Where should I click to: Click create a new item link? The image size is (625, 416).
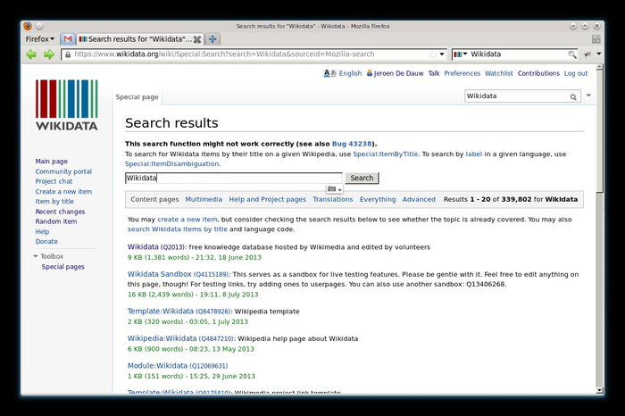click(x=187, y=220)
